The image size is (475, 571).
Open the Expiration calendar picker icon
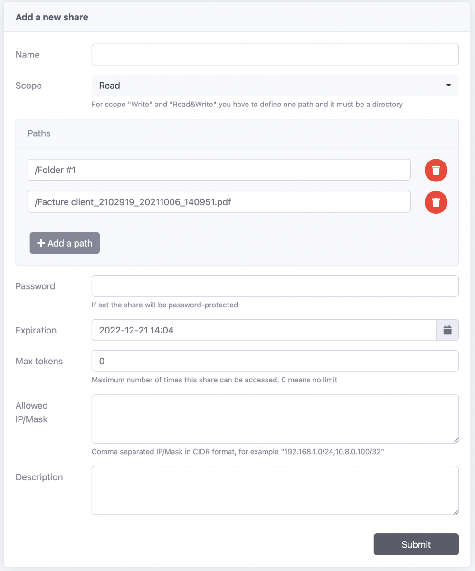[447, 330]
